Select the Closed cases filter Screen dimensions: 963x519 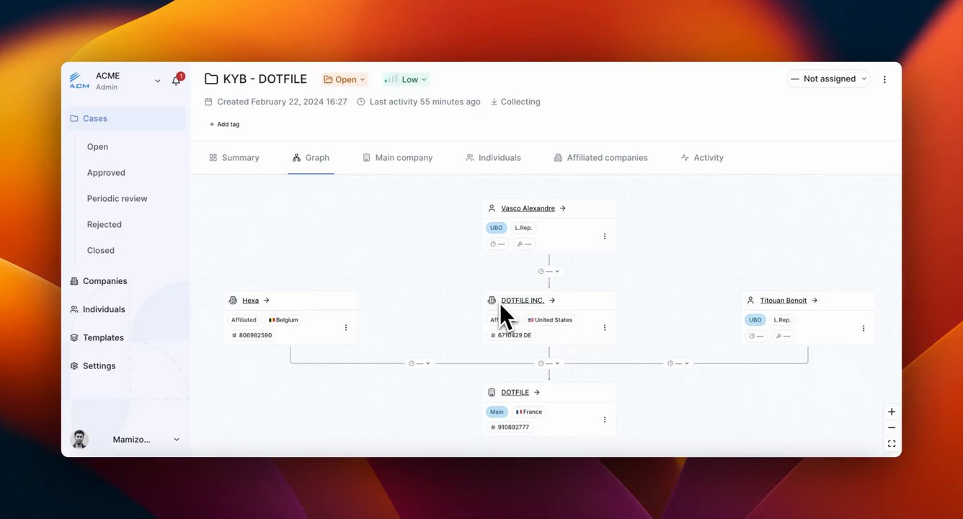point(101,250)
